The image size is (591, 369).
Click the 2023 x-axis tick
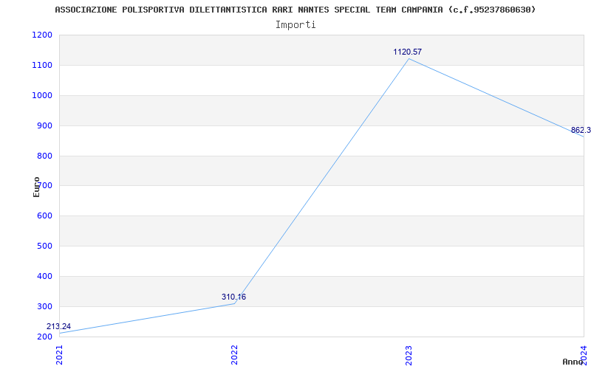pyautogui.click(x=409, y=354)
